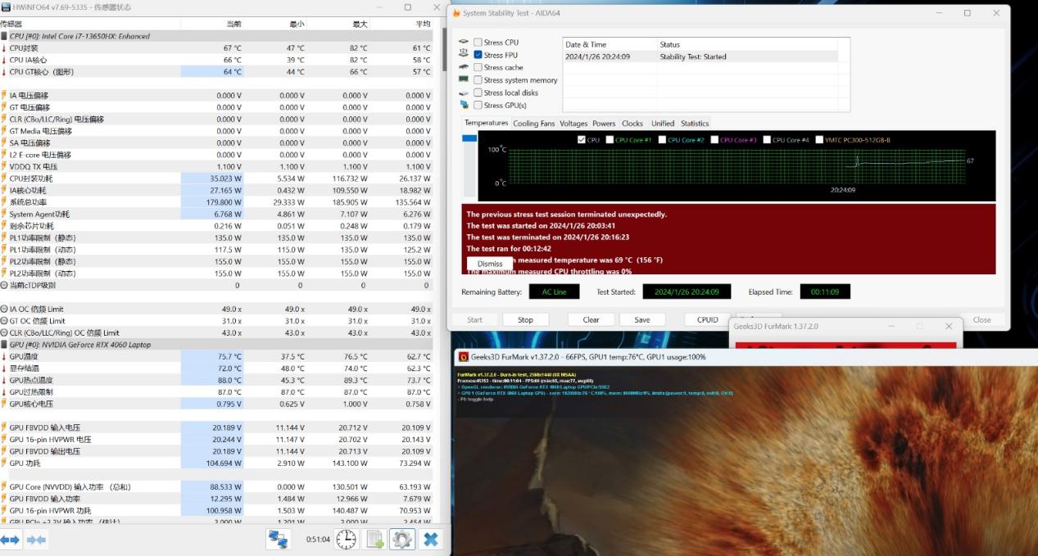1038x556 pixels.
Task: Click the FurMark icon in title bar
Action: pos(464,357)
